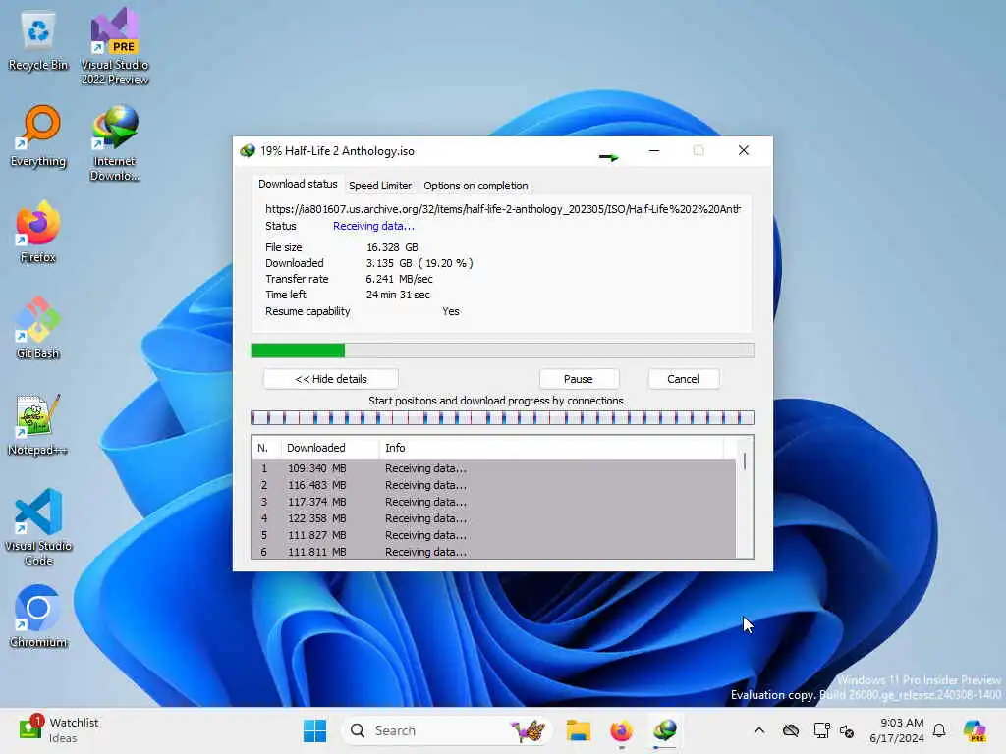Viewport: 1006px width, 754px height.
Task: Select connection row 3 with 117.374 MB
Action: point(494,502)
